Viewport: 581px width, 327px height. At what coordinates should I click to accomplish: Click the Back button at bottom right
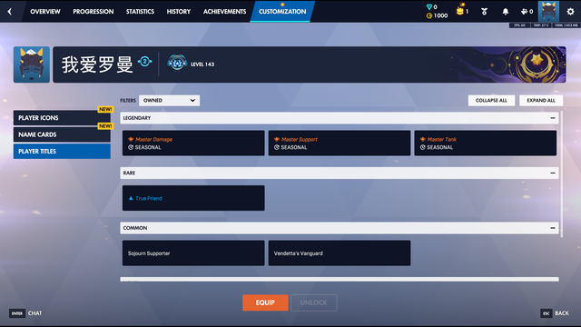(555, 313)
